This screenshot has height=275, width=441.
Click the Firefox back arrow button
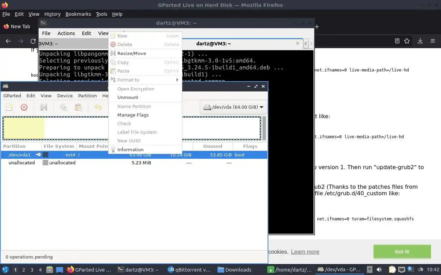tap(8, 41)
